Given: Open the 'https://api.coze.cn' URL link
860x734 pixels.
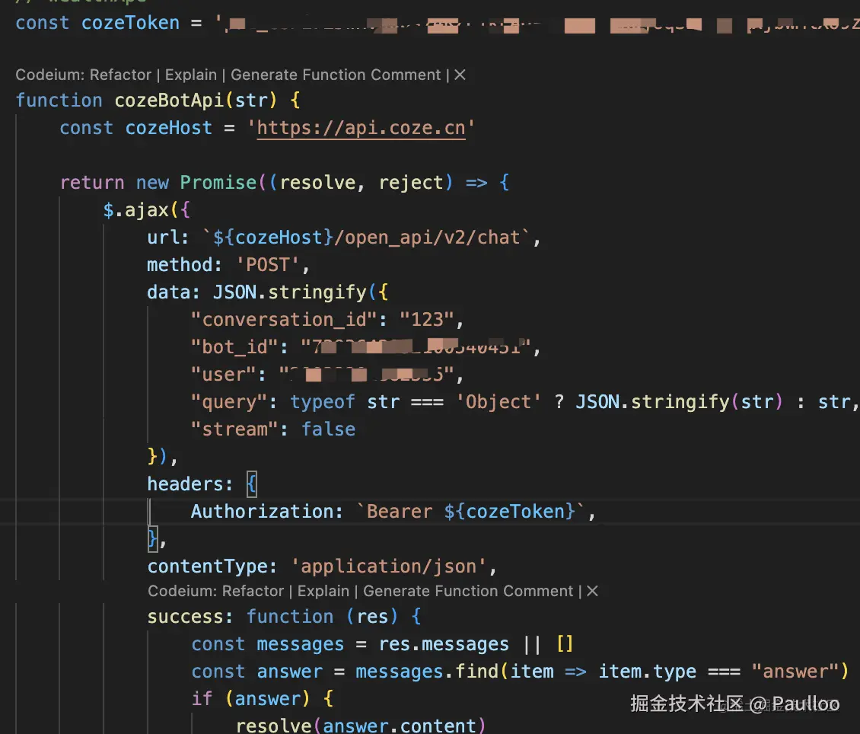Looking at the screenshot, I should point(361,128).
